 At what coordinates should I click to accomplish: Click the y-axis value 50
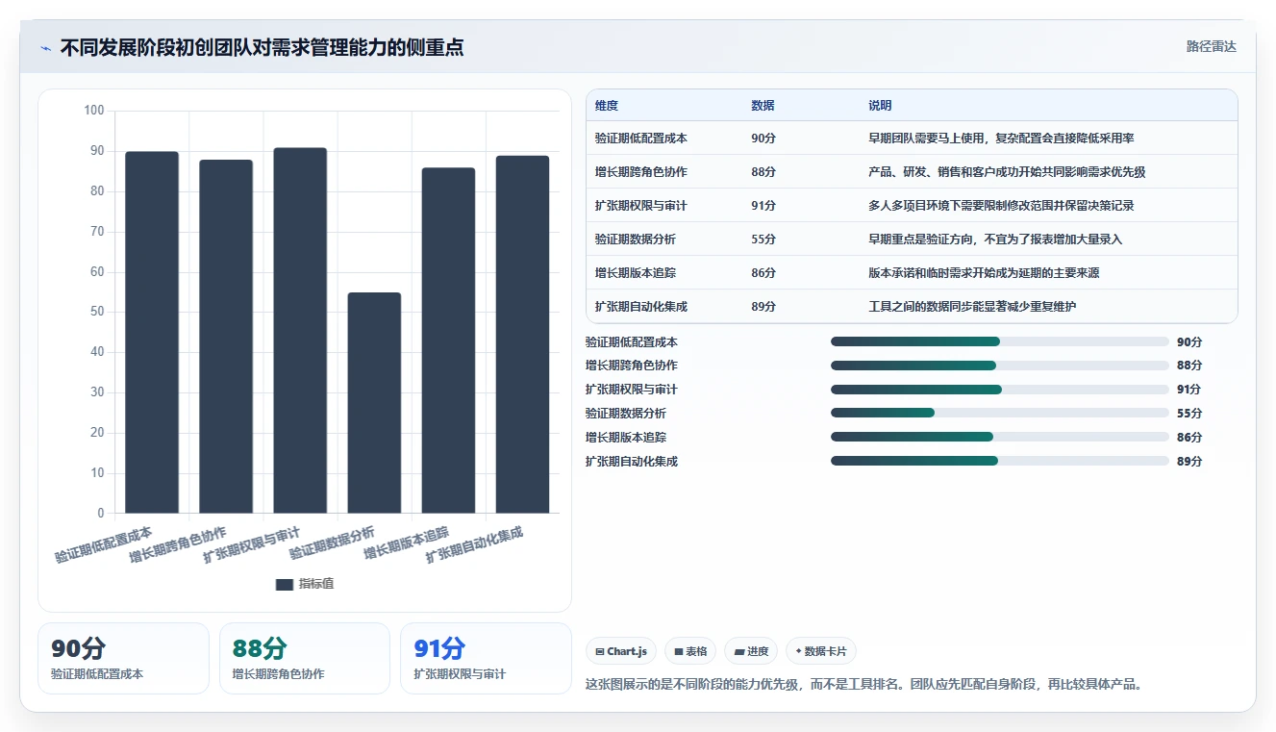pyautogui.click(x=97, y=312)
